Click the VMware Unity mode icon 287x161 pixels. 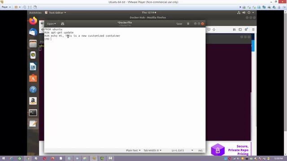coord(35,7)
